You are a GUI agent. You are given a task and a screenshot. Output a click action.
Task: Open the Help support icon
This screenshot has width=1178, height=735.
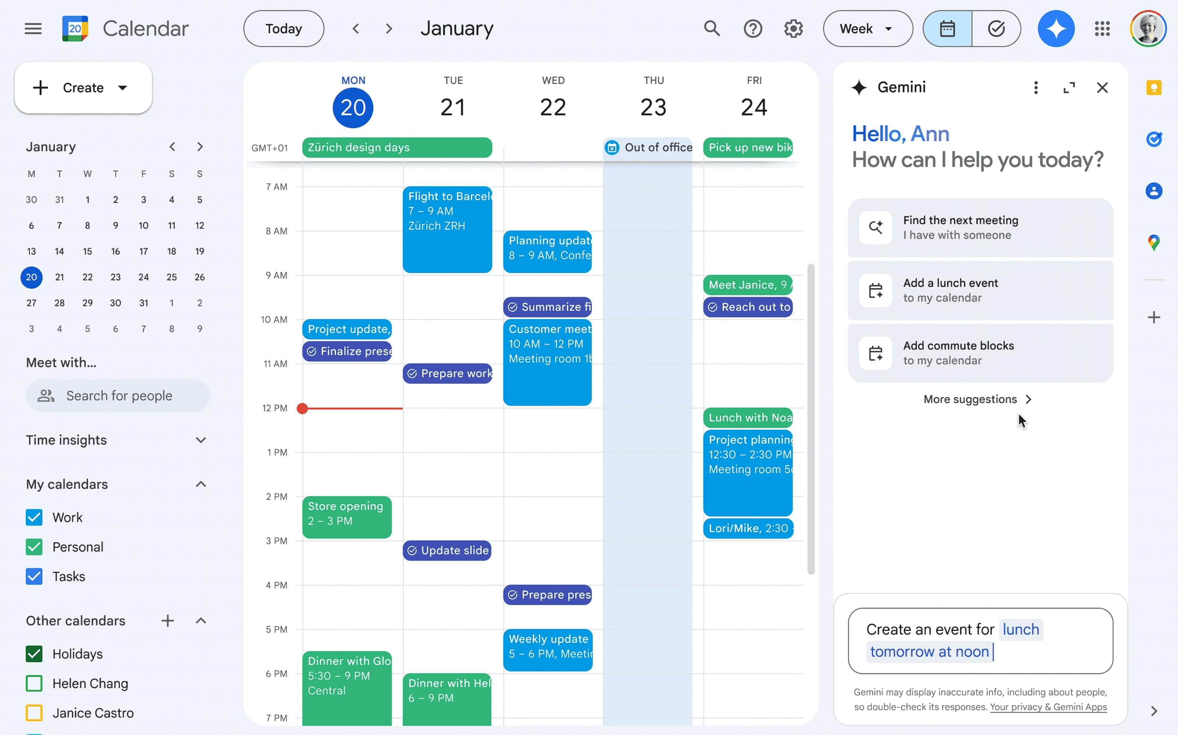(x=753, y=29)
